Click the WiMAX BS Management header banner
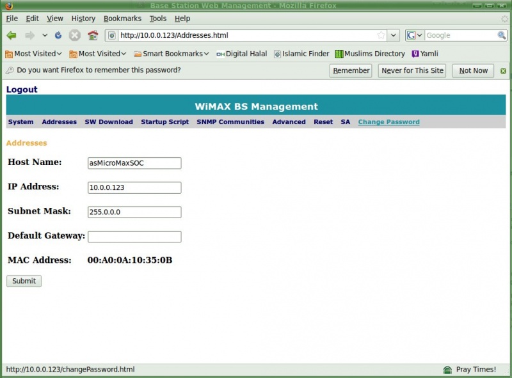512x378 pixels. click(256, 106)
